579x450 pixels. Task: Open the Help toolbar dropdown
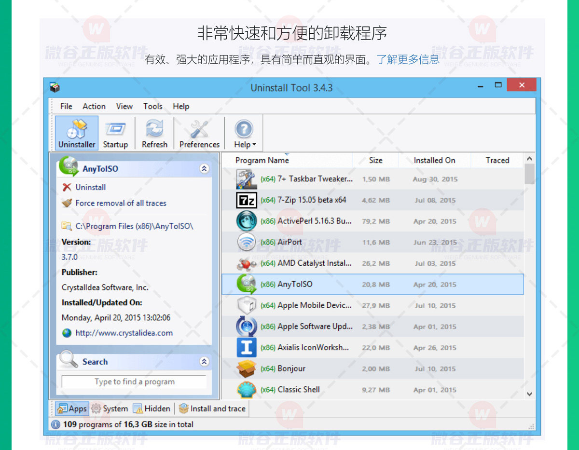(245, 133)
